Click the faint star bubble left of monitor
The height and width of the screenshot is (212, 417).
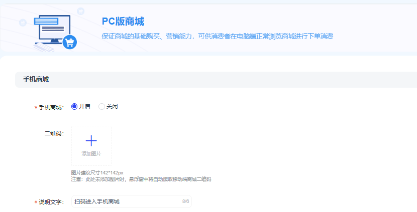(x=22, y=23)
